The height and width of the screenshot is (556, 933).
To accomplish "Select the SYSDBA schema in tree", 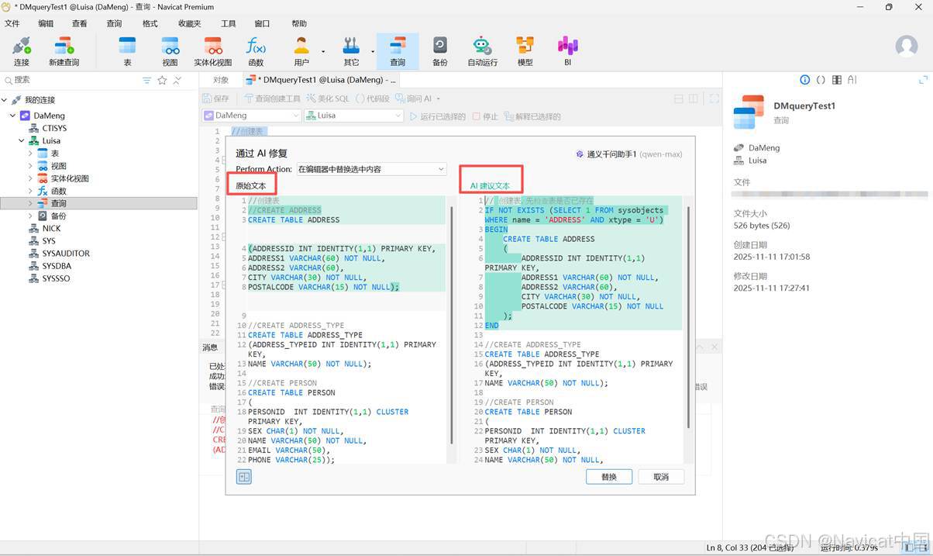I will (57, 266).
